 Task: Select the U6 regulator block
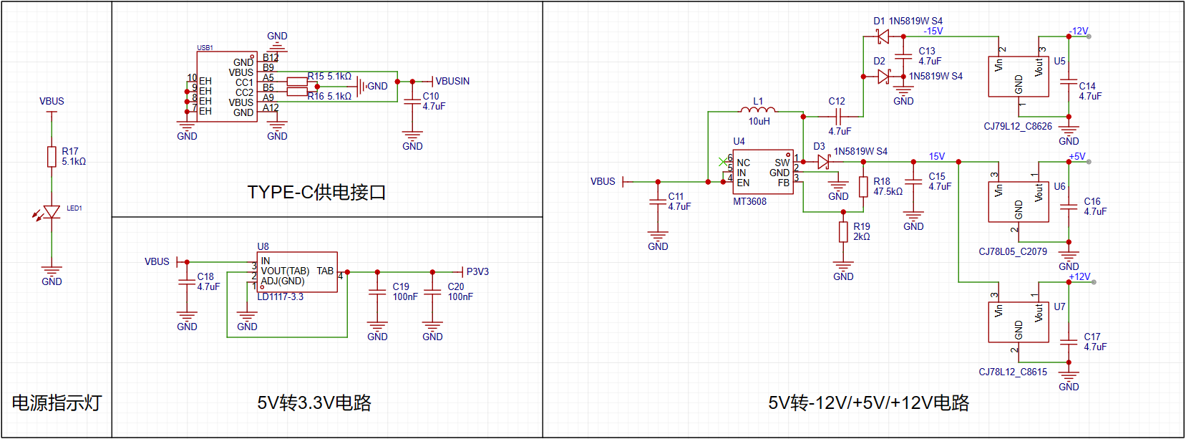pos(1019,202)
